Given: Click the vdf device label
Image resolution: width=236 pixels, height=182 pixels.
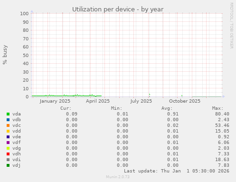Looking at the screenshot, I should click(x=17, y=143).
